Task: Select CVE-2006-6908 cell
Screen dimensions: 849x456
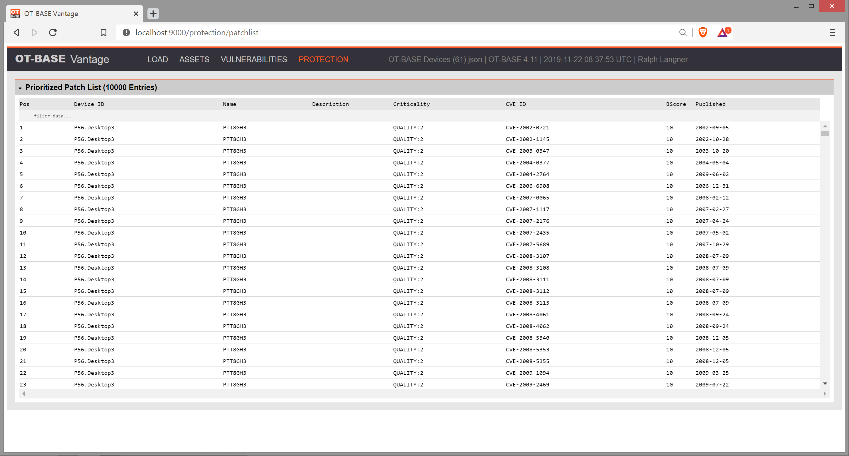Action: pos(527,186)
